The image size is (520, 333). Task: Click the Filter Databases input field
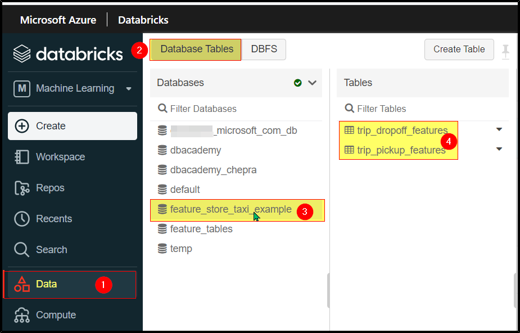tap(236, 109)
